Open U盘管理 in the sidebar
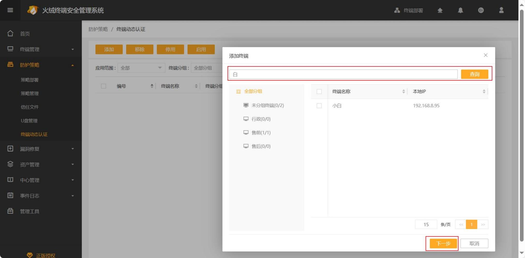Viewport: 525px width, 258px height. pos(29,121)
